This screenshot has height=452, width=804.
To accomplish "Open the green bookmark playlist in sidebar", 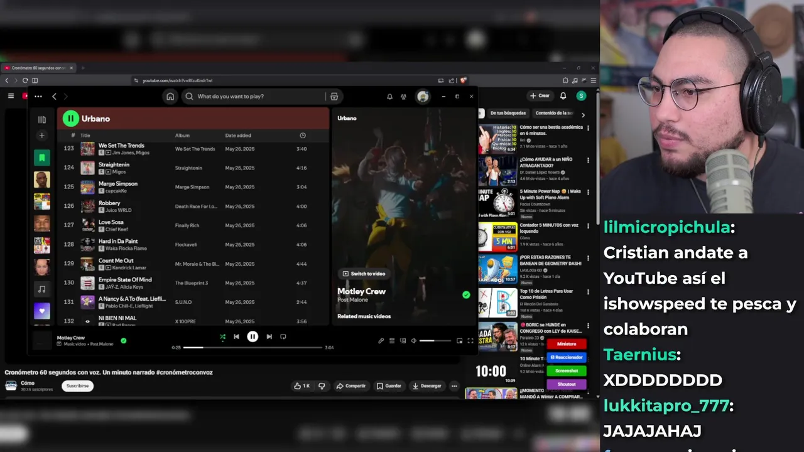I will 42,158.
